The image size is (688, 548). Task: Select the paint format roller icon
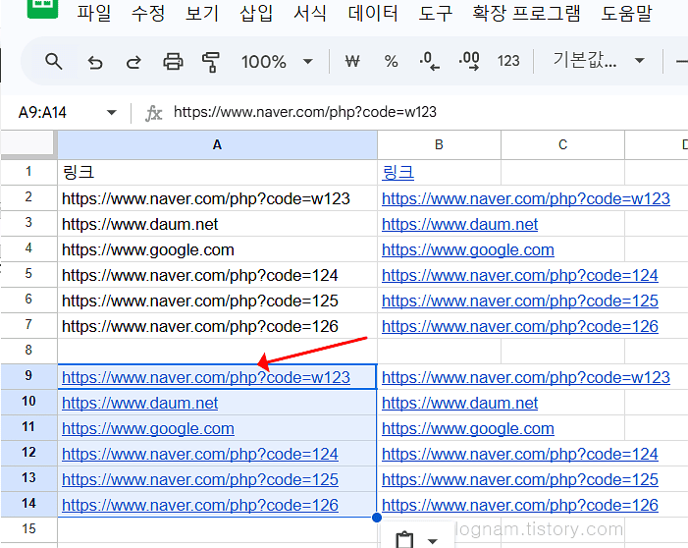(x=211, y=62)
